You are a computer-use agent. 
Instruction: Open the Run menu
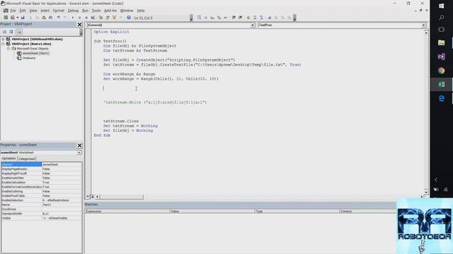pos(85,11)
